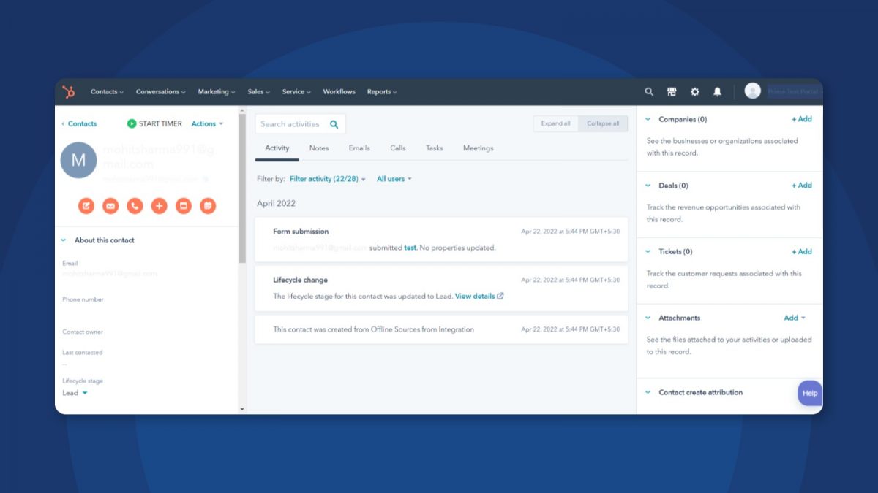Open the search activities field
This screenshot has width=878, height=493.
pyautogui.click(x=296, y=123)
